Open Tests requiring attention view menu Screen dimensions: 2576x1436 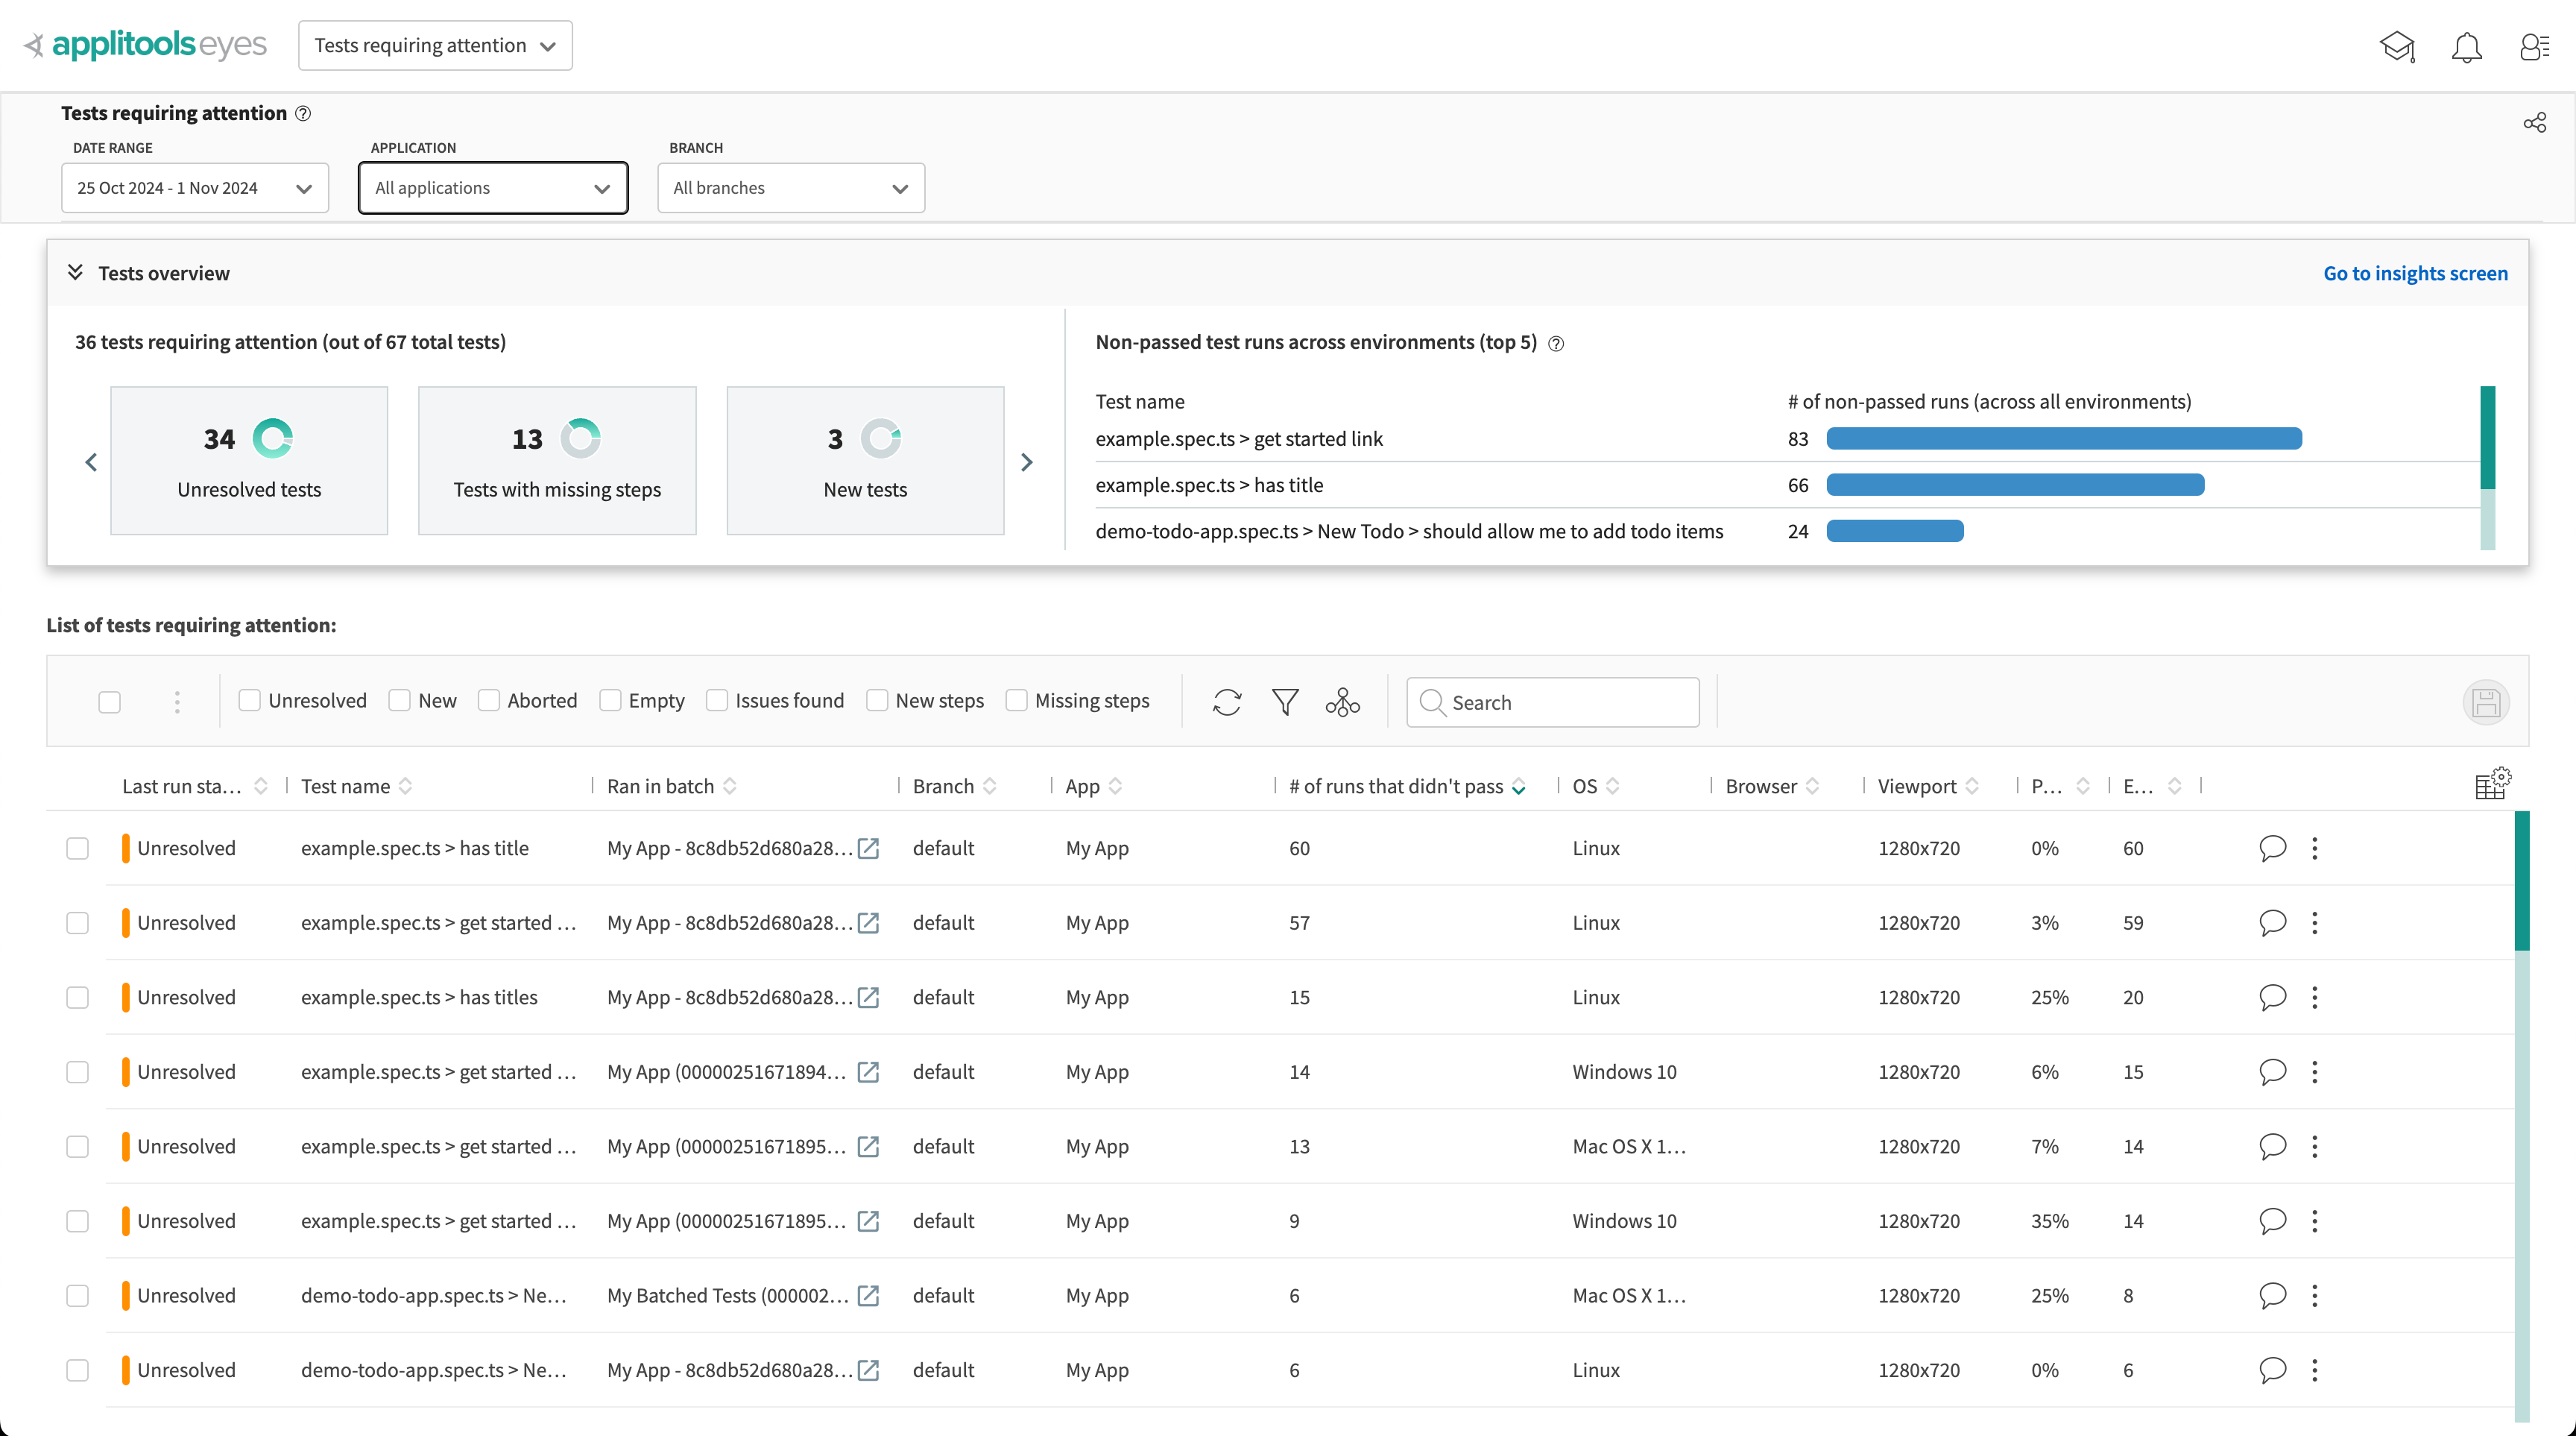click(435, 46)
